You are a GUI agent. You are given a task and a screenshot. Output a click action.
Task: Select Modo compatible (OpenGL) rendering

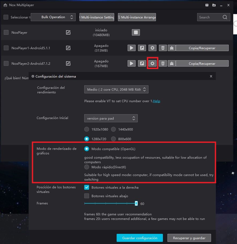coord(87,149)
